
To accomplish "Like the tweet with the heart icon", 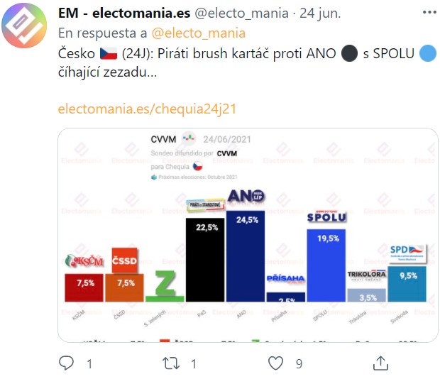I will [x=276, y=363].
